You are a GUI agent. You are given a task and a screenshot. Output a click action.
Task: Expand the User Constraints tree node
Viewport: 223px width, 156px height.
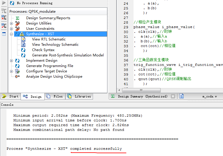point(11,29)
